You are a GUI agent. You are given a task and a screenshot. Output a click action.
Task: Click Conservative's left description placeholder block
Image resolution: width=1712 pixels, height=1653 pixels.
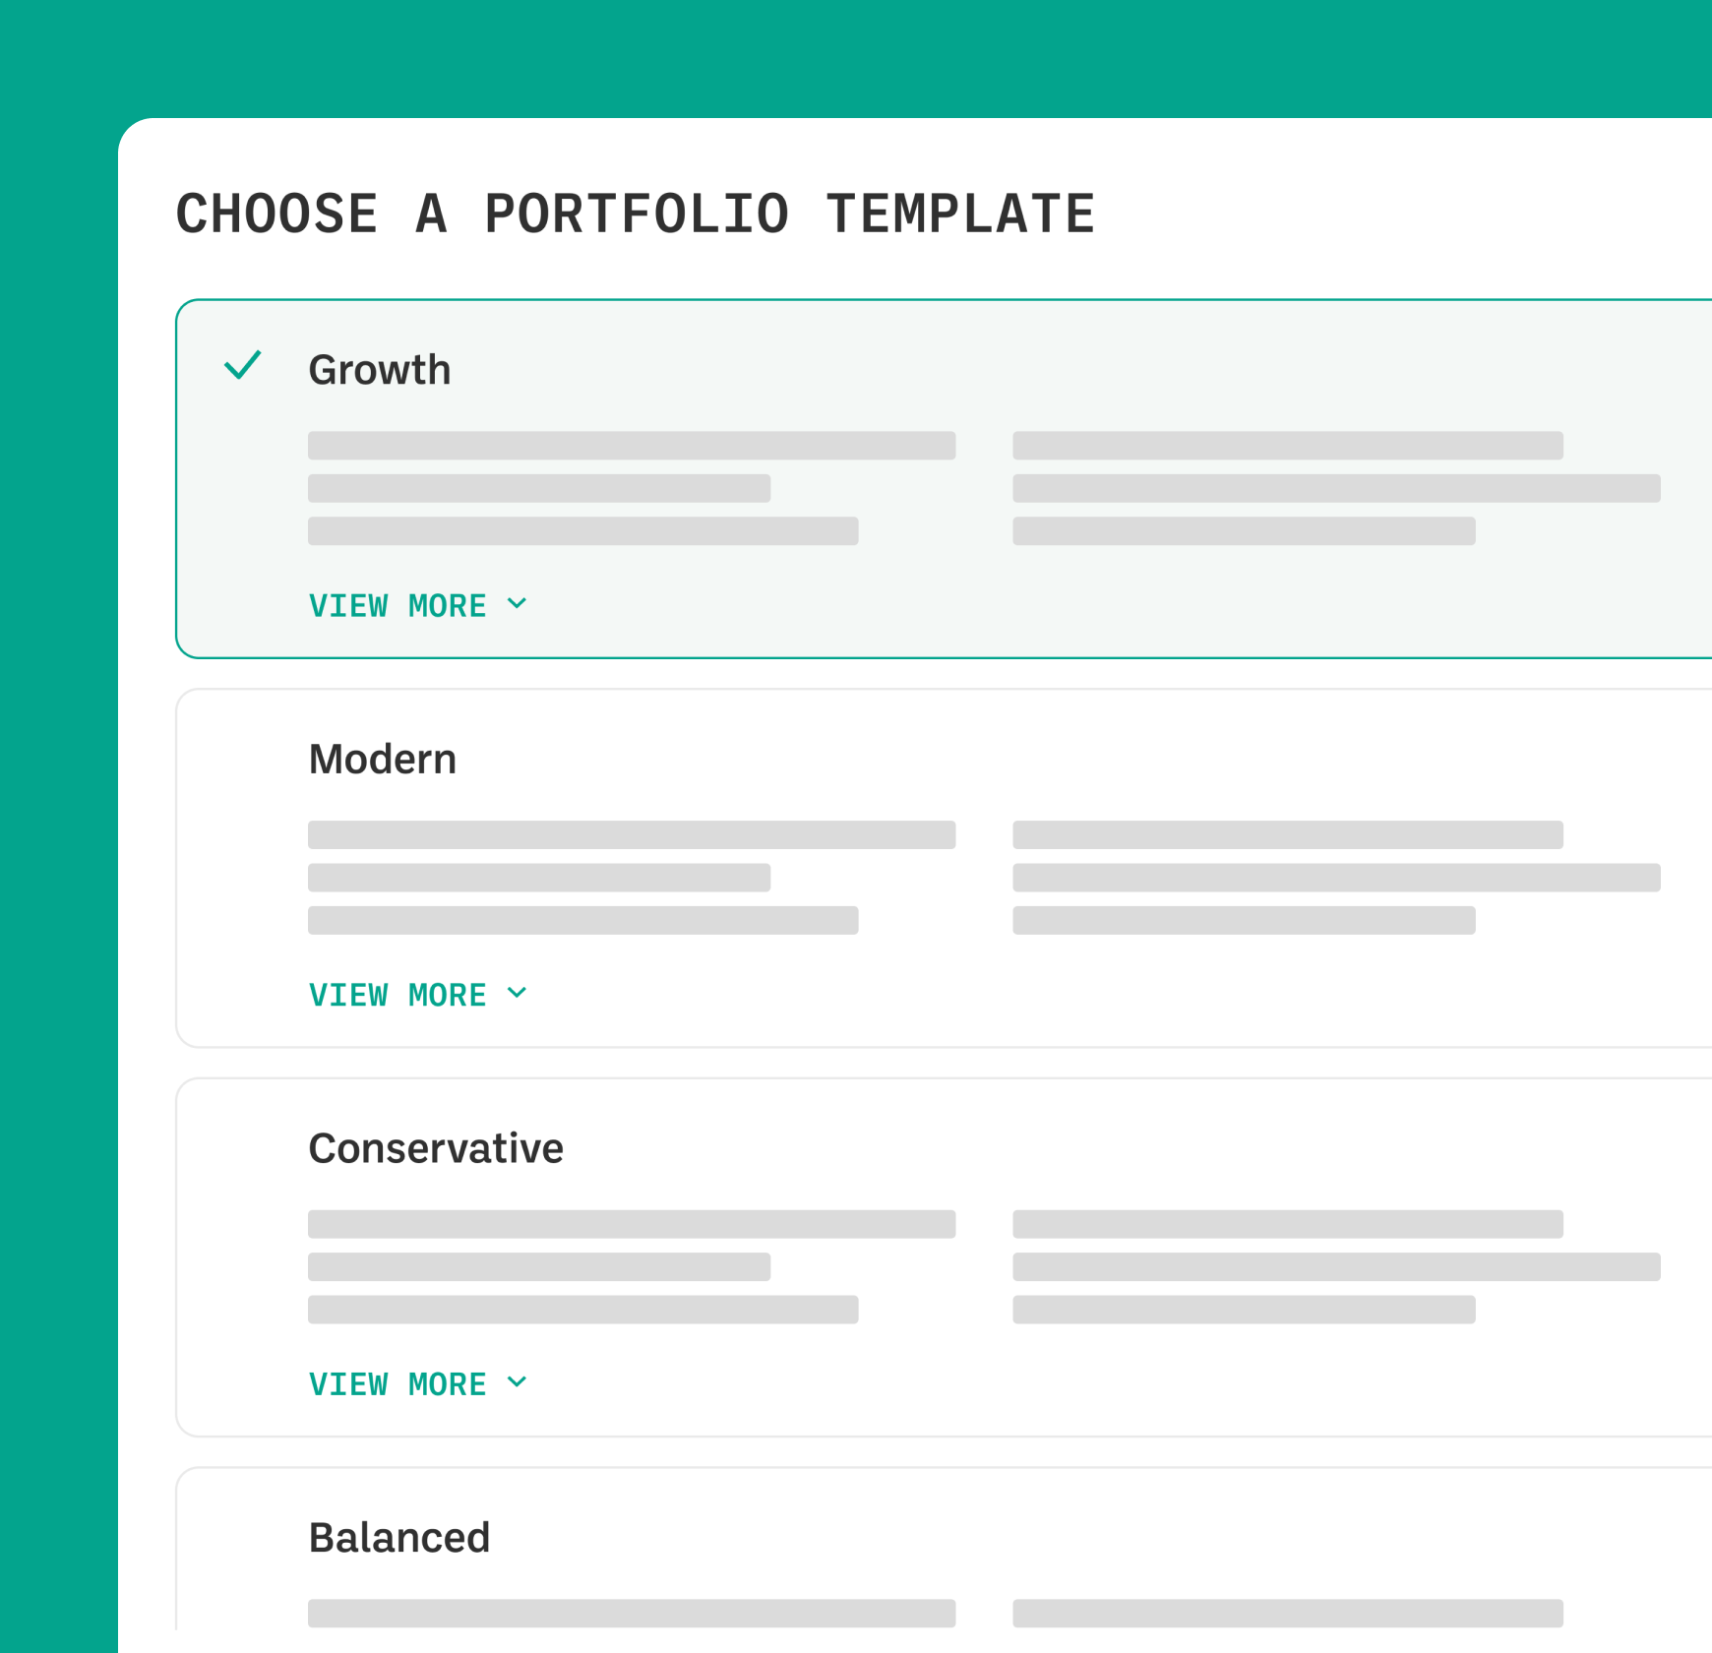pos(631,1266)
